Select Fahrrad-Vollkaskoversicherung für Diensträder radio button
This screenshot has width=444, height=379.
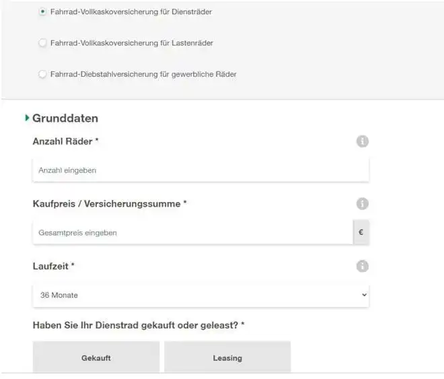(43, 12)
